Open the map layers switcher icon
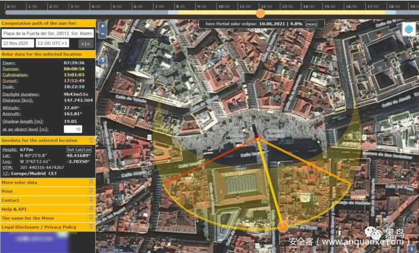This screenshot has height=253, width=419. click(409, 28)
